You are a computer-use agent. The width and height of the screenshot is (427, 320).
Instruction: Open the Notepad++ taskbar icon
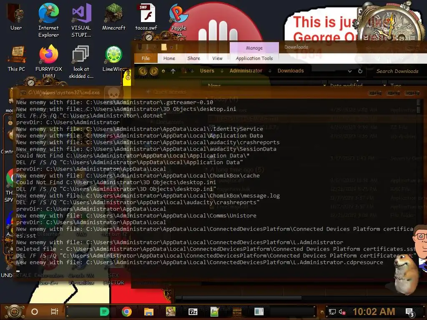215,312
